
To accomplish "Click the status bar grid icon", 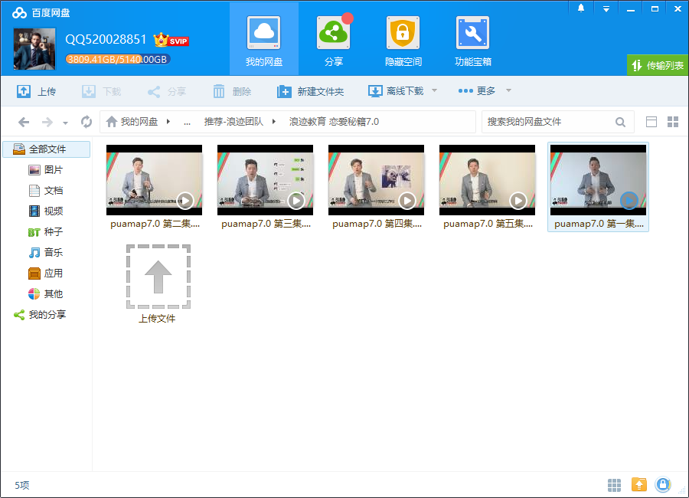I will point(614,485).
